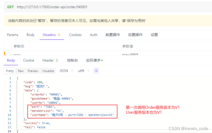The height and width of the screenshot is (133, 212).
Task: Click the "orderNo": "N0001" line
Action: [46, 94]
